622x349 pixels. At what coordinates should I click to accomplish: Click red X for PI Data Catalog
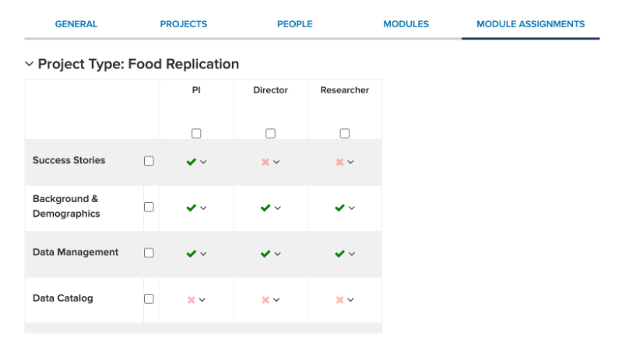(192, 300)
